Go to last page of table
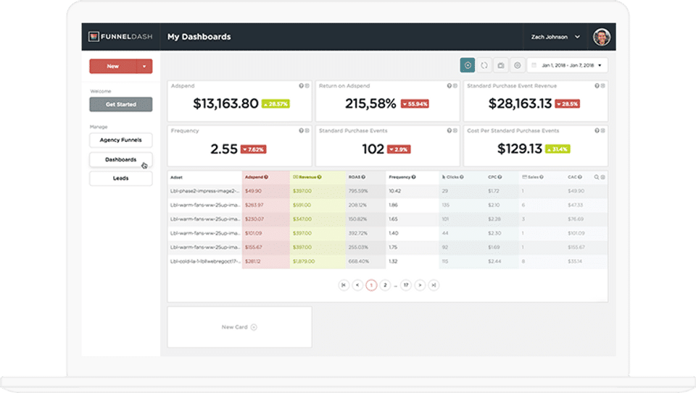696x393 pixels. [434, 285]
